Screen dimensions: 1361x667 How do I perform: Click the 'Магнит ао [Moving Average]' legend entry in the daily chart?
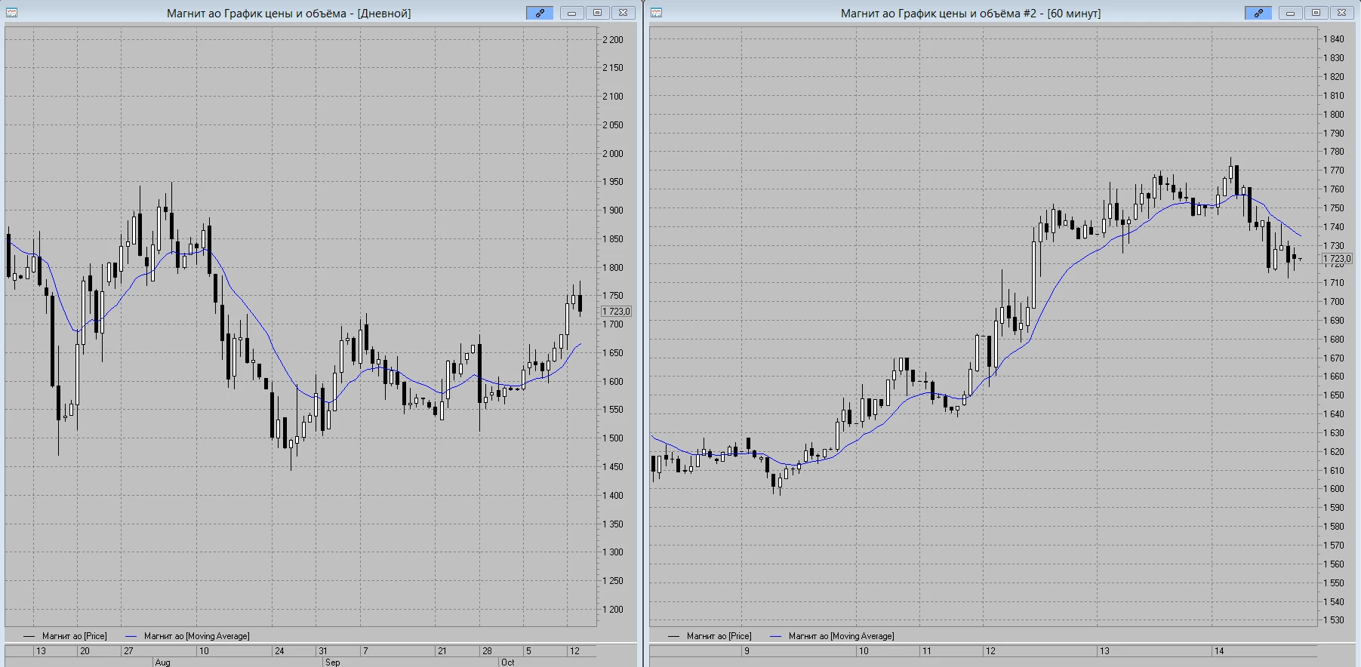click(187, 636)
